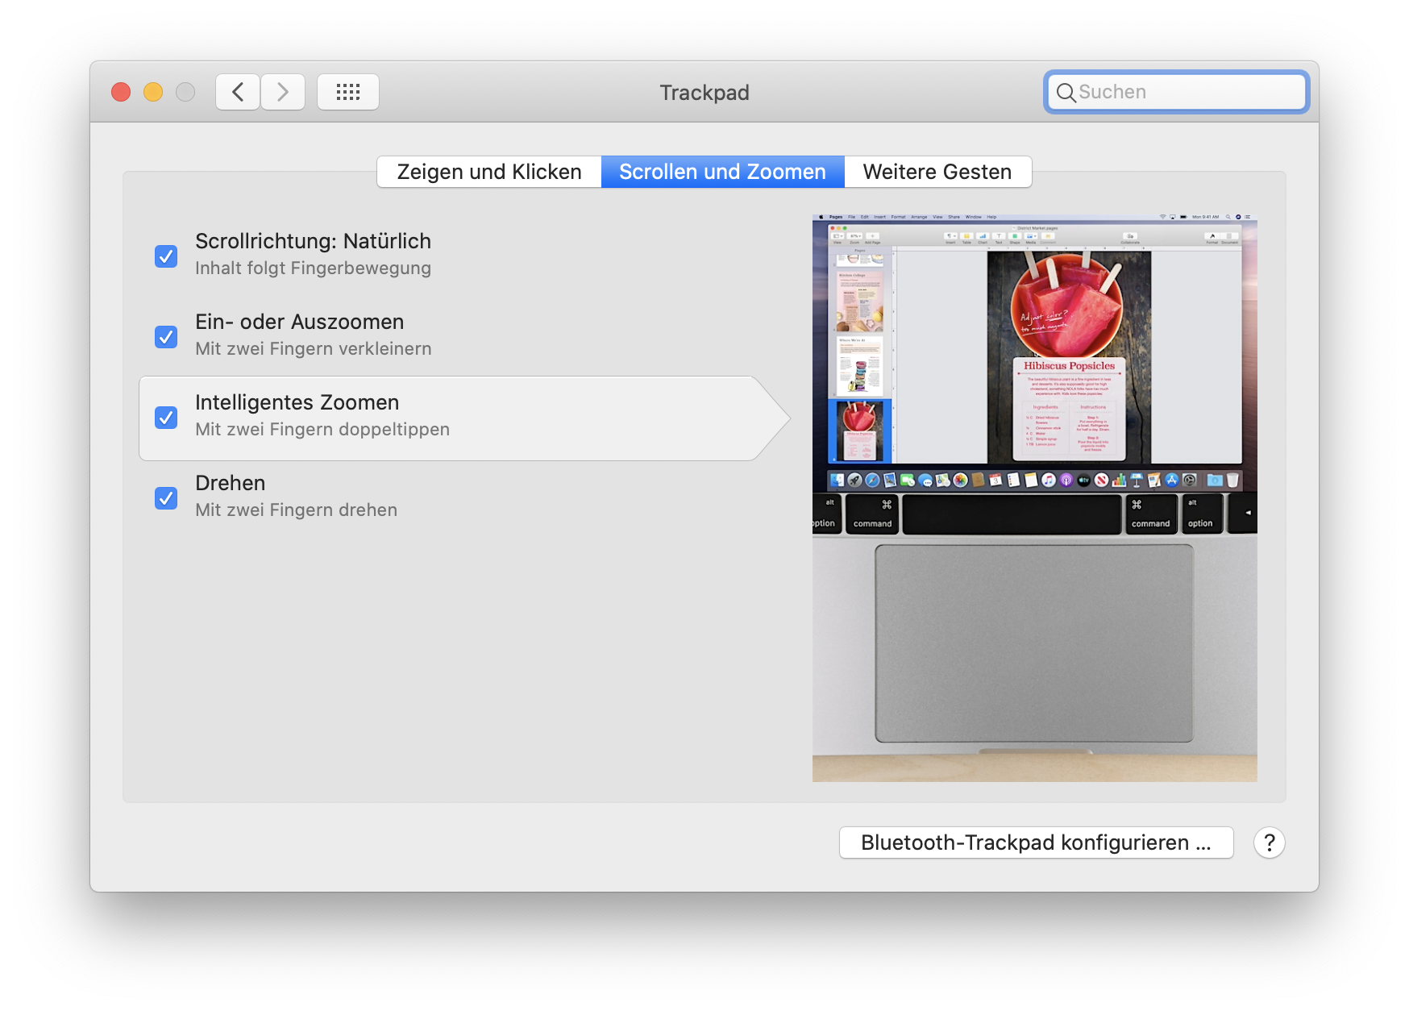Switch to the Zeigen und Klicken tab
The width and height of the screenshot is (1409, 1011).
click(x=489, y=172)
